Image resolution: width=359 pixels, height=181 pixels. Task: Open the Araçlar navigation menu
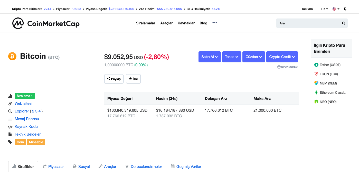pos(166,23)
